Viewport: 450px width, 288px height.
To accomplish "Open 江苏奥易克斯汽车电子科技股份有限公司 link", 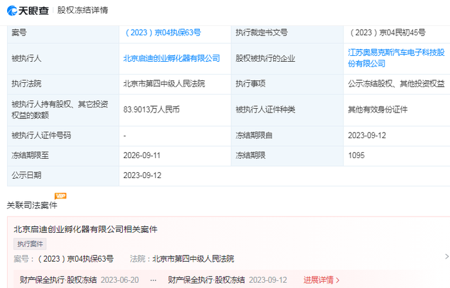I will tap(397, 58).
